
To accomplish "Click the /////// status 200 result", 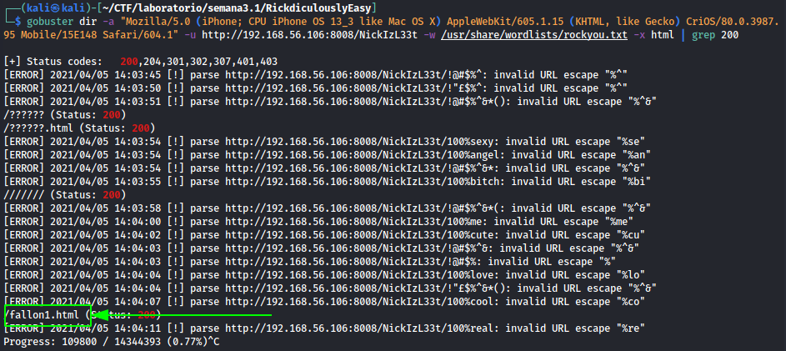I will 65,194.
